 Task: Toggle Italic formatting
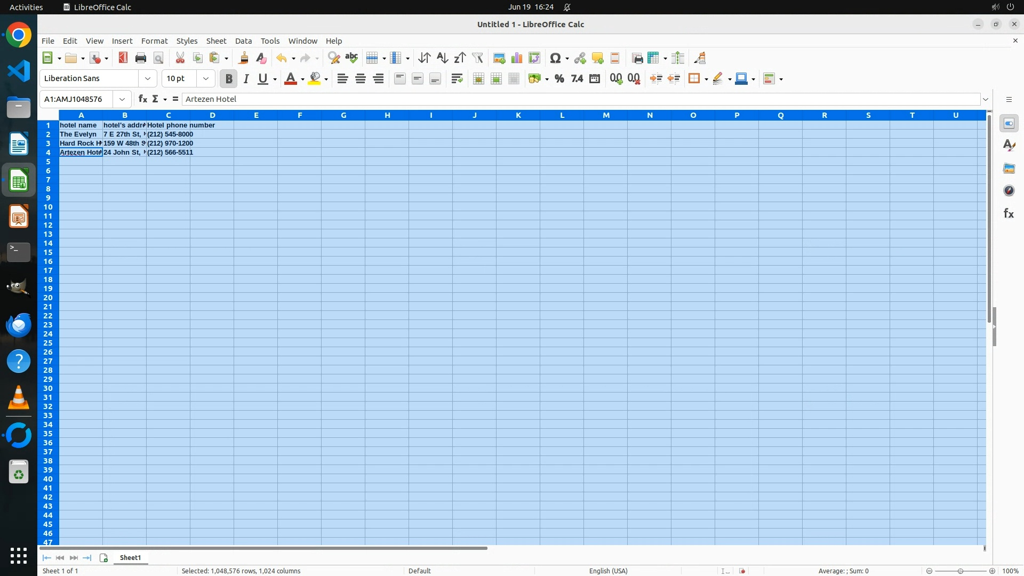(246, 79)
